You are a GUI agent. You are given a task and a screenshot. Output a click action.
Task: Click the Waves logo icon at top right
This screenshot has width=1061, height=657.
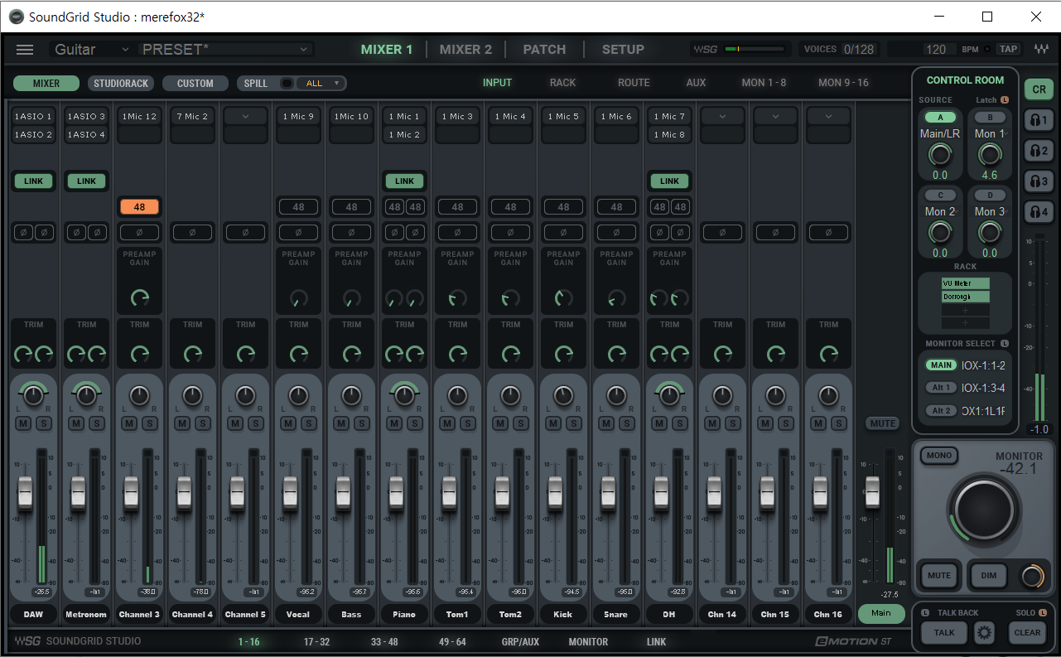coord(1041,49)
